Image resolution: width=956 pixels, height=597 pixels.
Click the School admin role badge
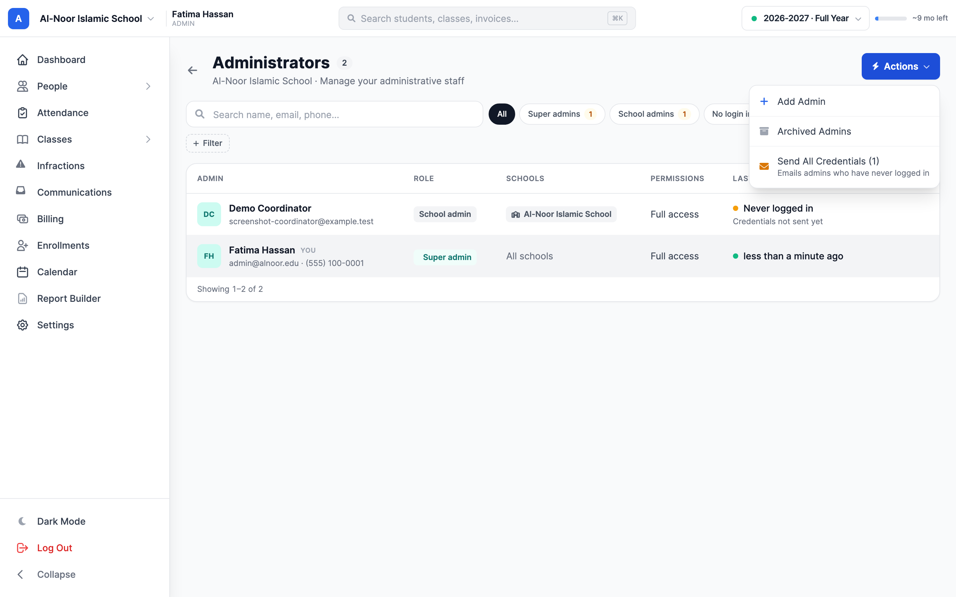click(x=445, y=214)
